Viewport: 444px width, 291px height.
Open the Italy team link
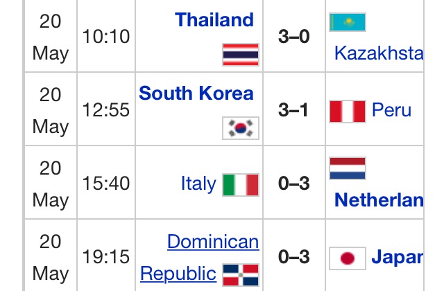click(x=198, y=184)
